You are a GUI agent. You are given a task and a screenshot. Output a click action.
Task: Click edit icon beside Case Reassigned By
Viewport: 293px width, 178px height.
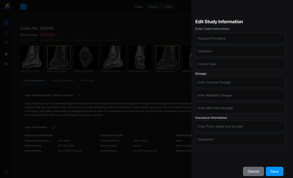[x=79, y=95]
